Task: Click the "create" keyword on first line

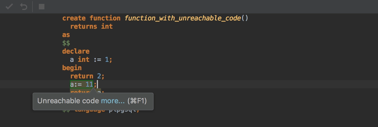Action: pyautogui.click(x=74, y=18)
